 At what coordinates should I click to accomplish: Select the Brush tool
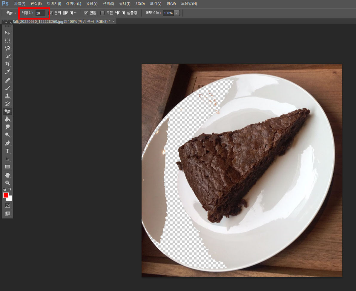click(7, 88)
